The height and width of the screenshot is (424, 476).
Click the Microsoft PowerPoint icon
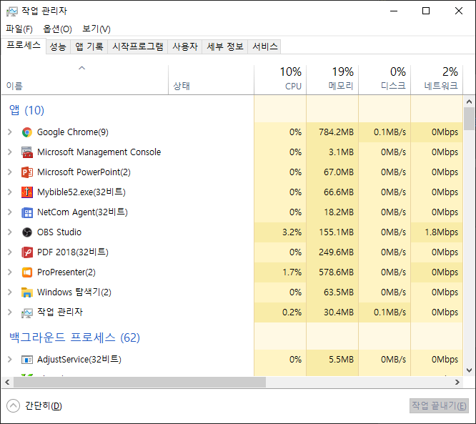point(27,172)
